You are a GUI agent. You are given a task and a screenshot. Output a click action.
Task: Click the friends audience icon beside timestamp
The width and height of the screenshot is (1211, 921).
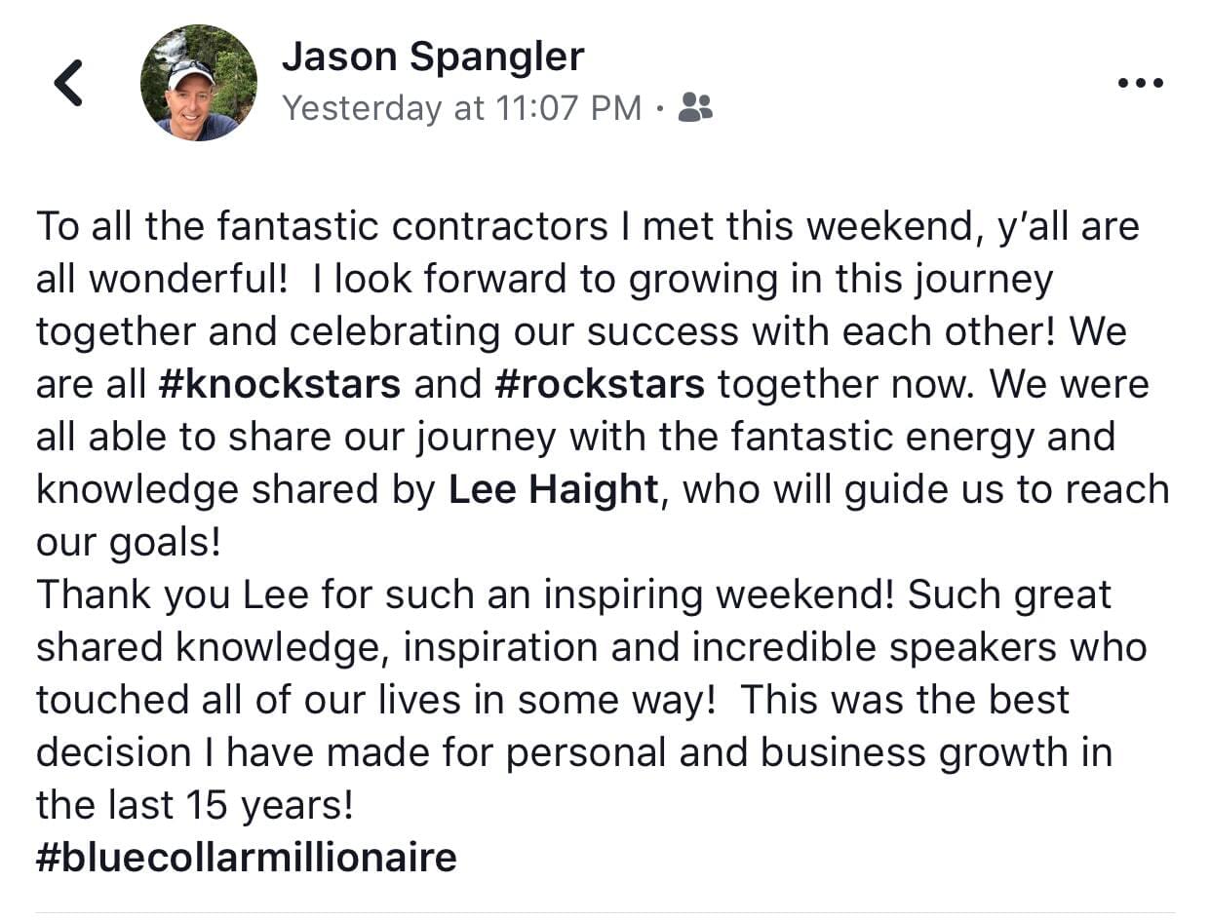pyautogui.click(x=695, y=107)
